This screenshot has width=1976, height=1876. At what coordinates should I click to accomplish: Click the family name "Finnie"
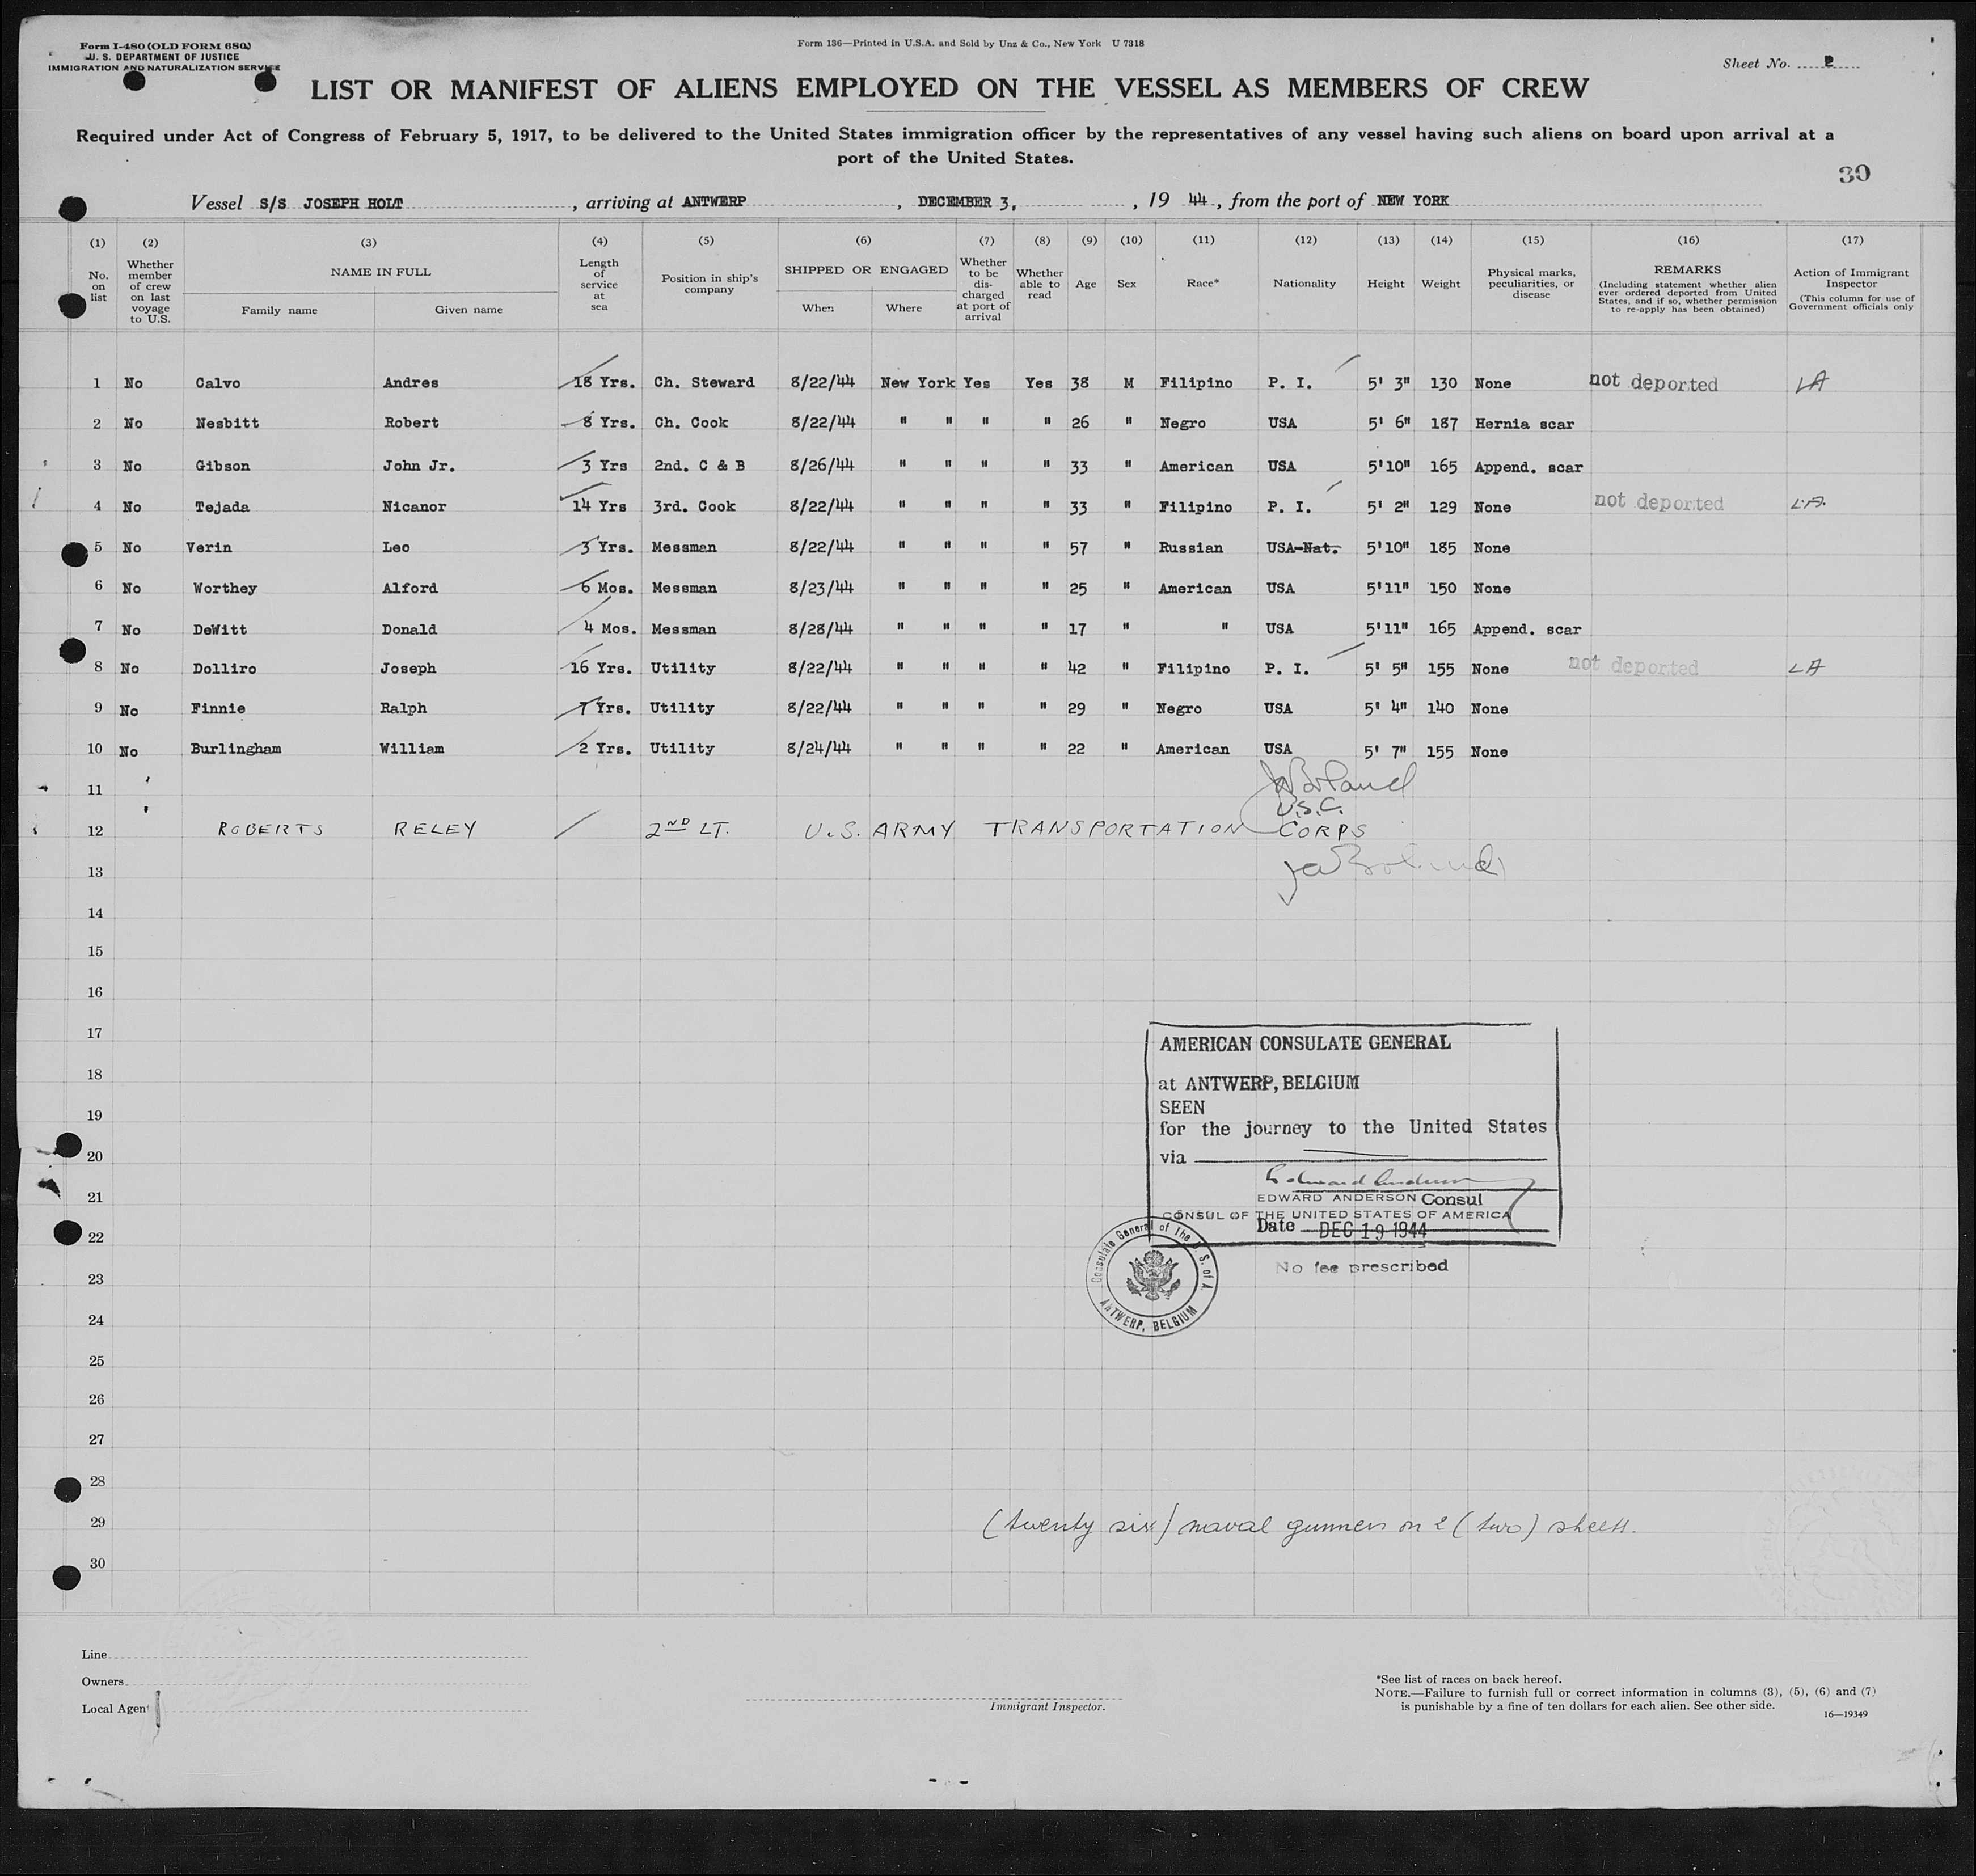click(218, 708)
